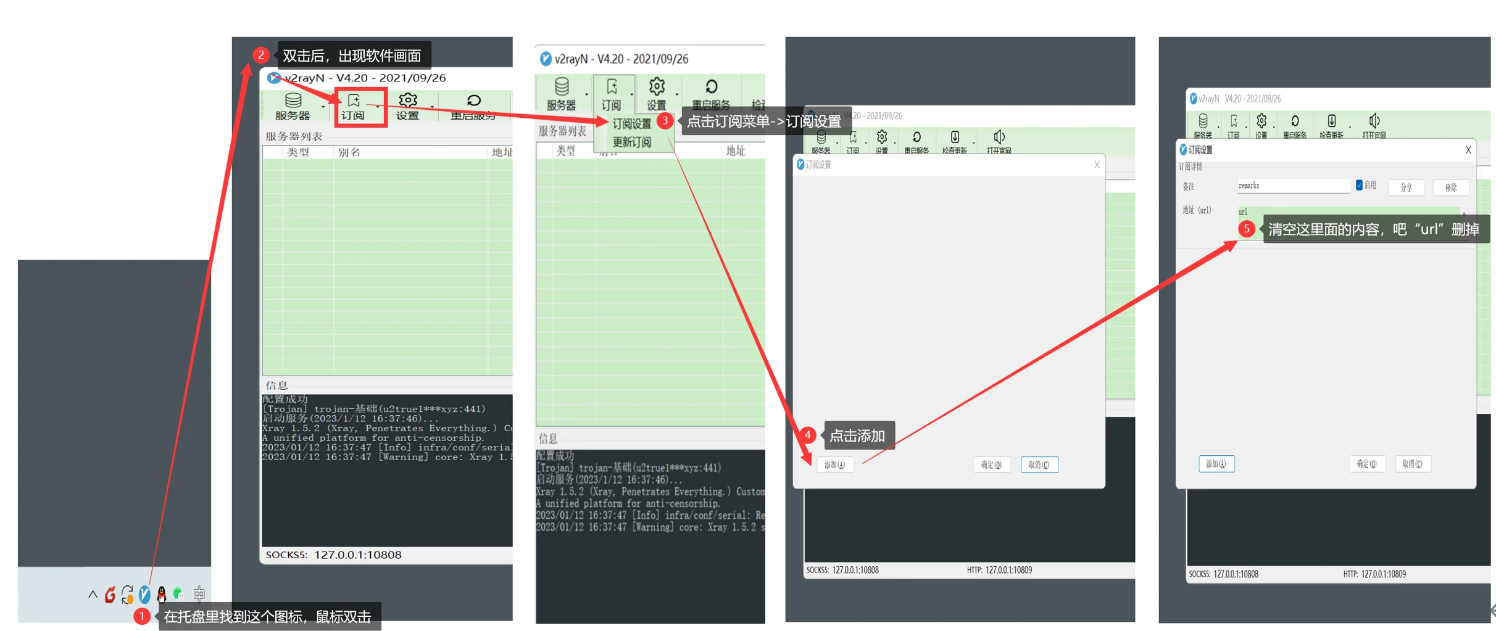This screenshot has height=631, width=1496.
Task: Click 添加 button in the empty 订阅设置 dialog
Action: point(834,464)
